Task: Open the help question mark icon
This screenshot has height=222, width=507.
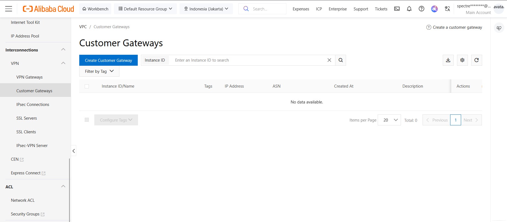Action: click(x=421, y=9)
